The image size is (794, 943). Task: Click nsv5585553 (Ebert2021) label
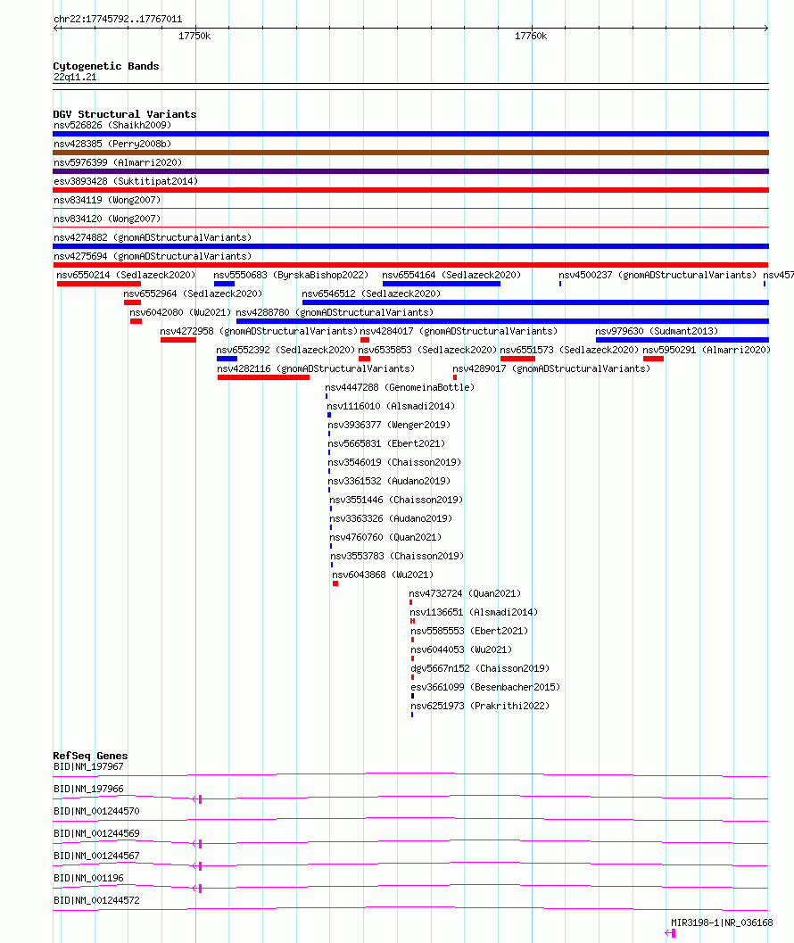pyautogui.click(x=470, y=631)
